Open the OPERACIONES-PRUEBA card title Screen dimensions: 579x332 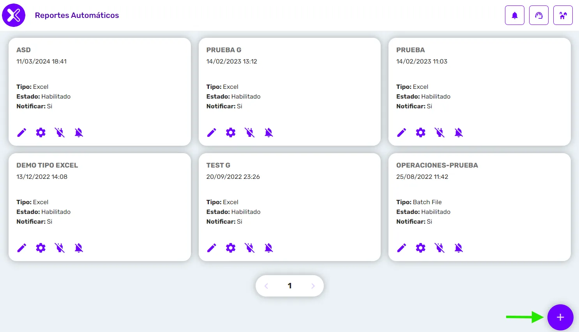437,165
